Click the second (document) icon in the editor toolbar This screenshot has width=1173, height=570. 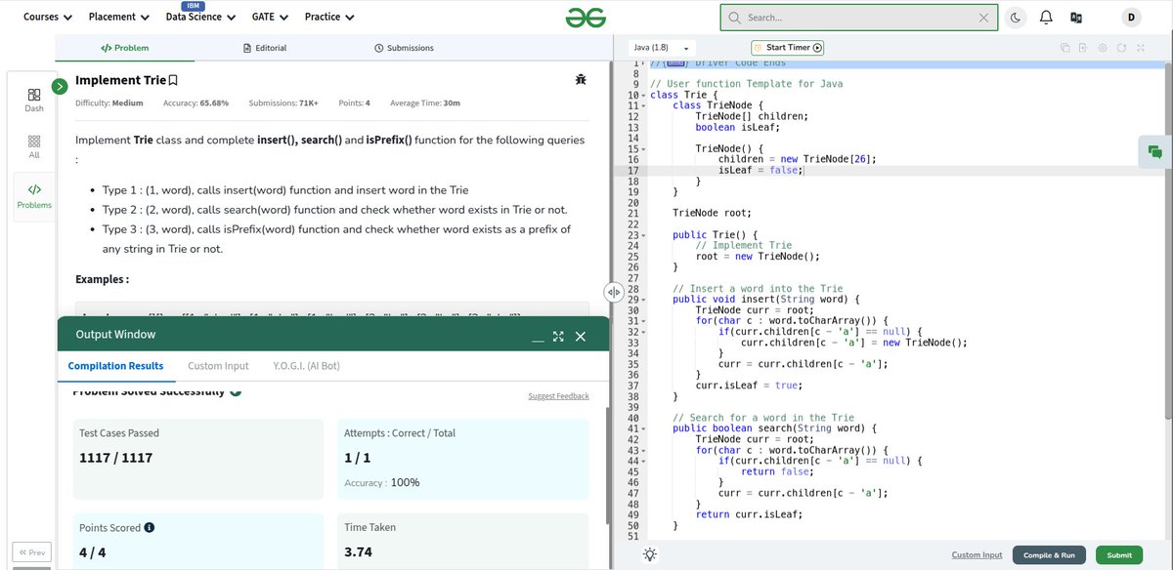(1084, 48)
